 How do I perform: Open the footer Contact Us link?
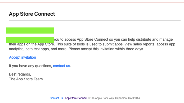click(x=56, y=98)
